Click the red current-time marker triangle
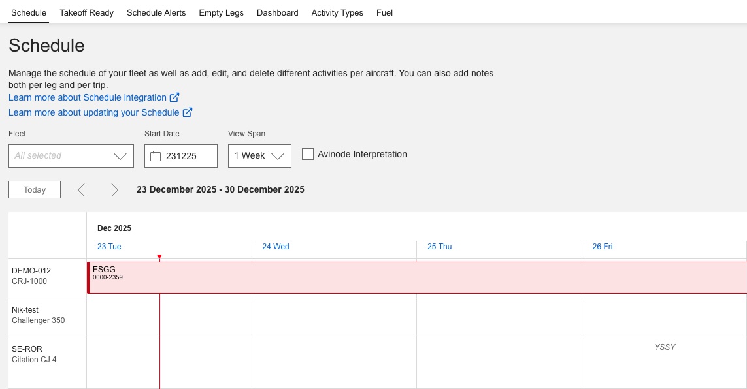Screen dimensions: 747x389 159,258
